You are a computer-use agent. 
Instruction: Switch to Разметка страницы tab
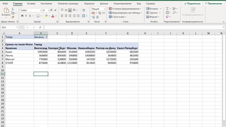(68, 4)
